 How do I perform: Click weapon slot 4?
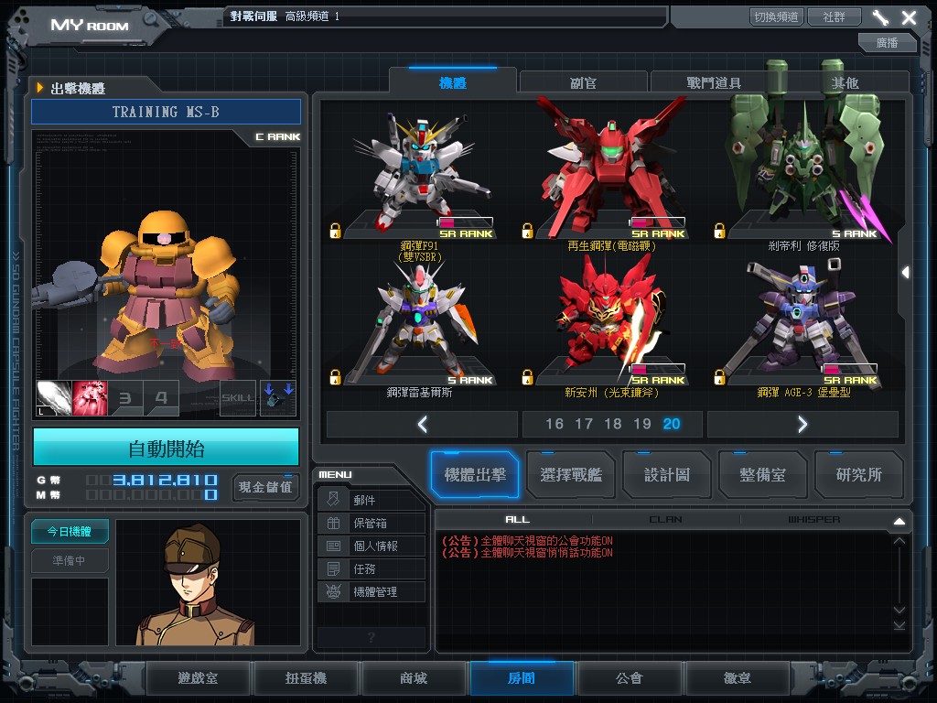coord(161,398)
